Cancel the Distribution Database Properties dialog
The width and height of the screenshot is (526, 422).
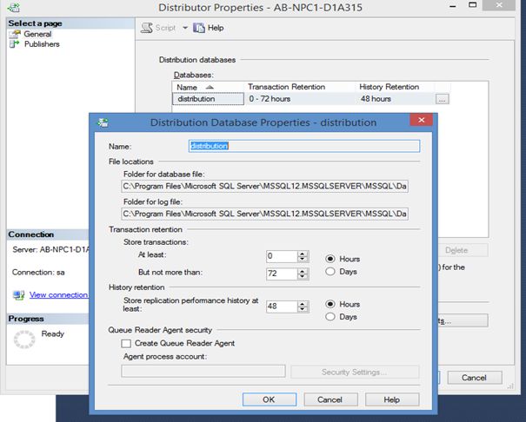[x=330, y=399]
